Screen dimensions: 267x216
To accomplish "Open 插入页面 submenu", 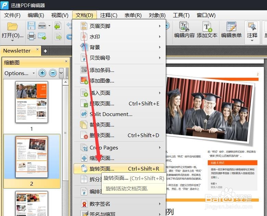I will coord(119,93).
